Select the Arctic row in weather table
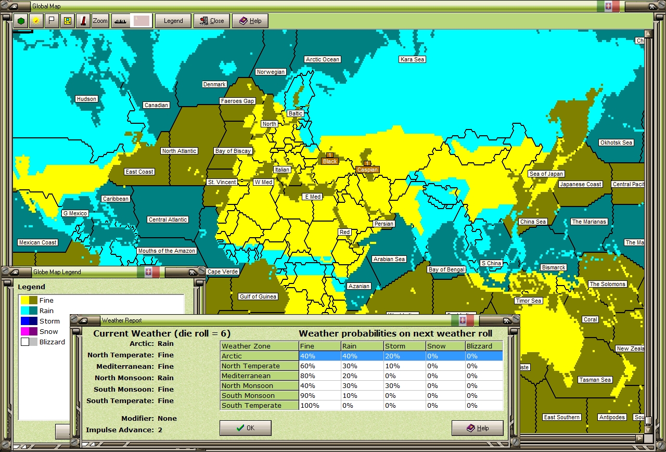This screenshot has height=452, width=666. [362, 356]
